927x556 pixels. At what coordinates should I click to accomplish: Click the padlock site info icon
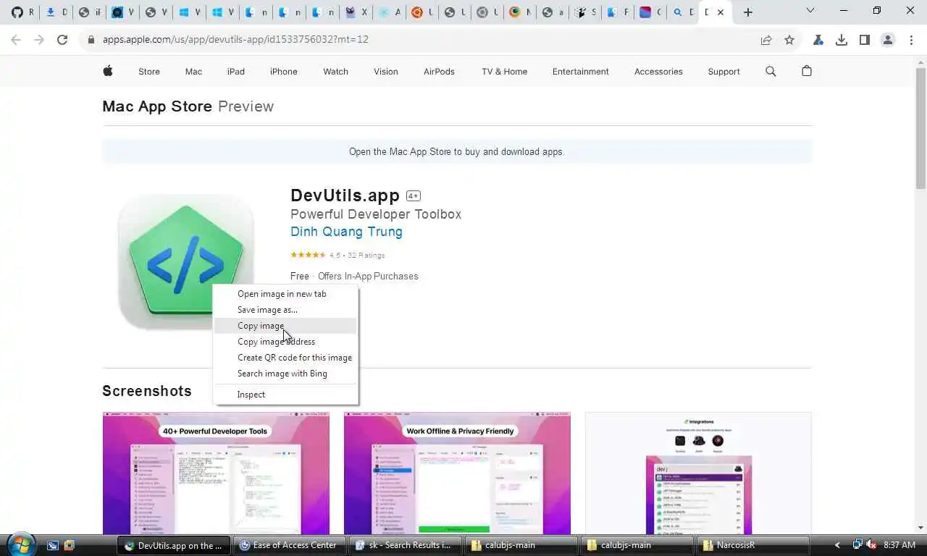[91, 40]
